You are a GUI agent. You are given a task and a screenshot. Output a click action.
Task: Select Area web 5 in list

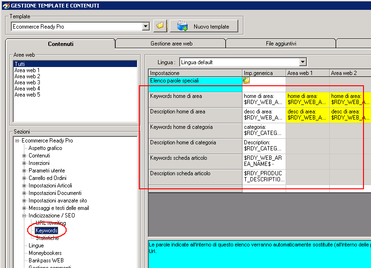point(27,95)
